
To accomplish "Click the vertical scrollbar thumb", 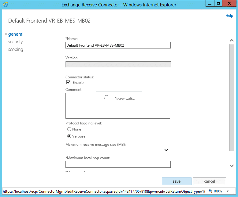I will [232, 98].
